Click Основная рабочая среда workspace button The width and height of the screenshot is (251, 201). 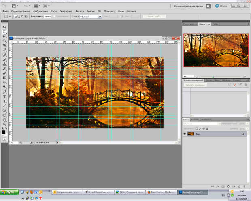click(x=188, y=6)
